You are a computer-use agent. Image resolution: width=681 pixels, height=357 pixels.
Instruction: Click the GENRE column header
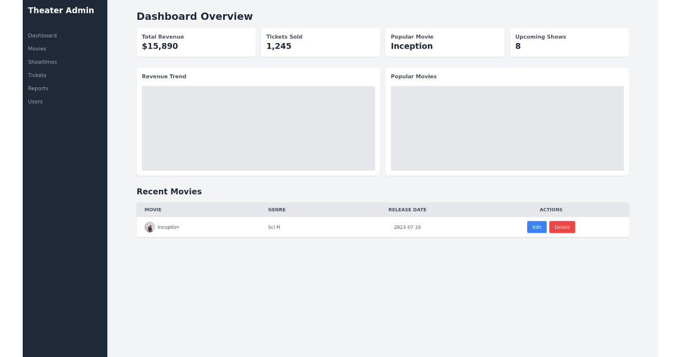pos(276,210)
